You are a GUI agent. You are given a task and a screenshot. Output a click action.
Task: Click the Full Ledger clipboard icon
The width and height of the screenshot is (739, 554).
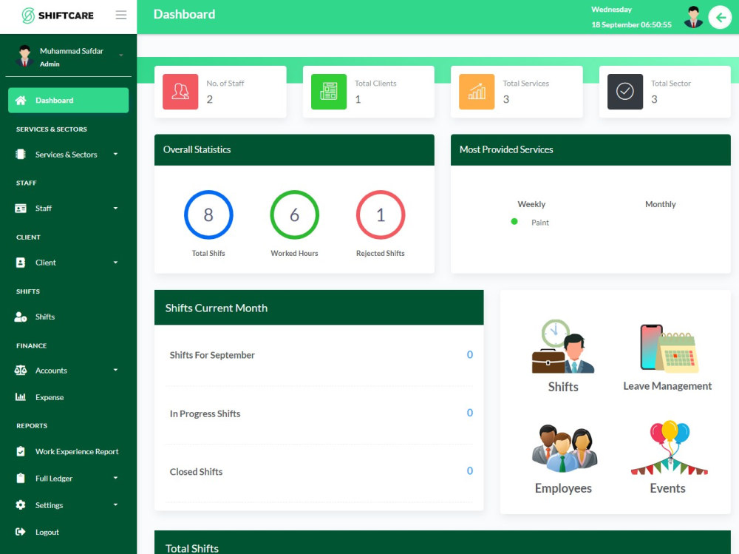coord(20,478)
